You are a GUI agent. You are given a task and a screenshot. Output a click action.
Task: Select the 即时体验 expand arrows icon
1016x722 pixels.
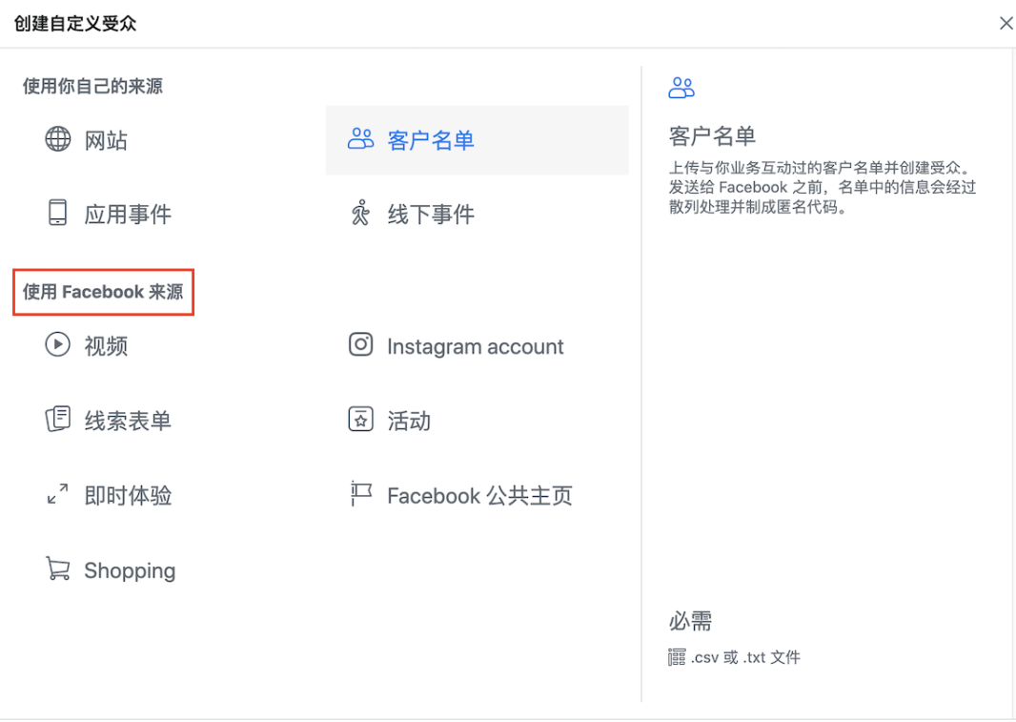pos(58,494)
